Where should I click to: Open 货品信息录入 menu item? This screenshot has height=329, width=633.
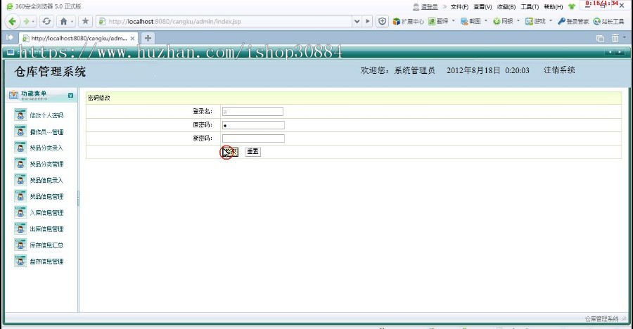coord(46,180)
